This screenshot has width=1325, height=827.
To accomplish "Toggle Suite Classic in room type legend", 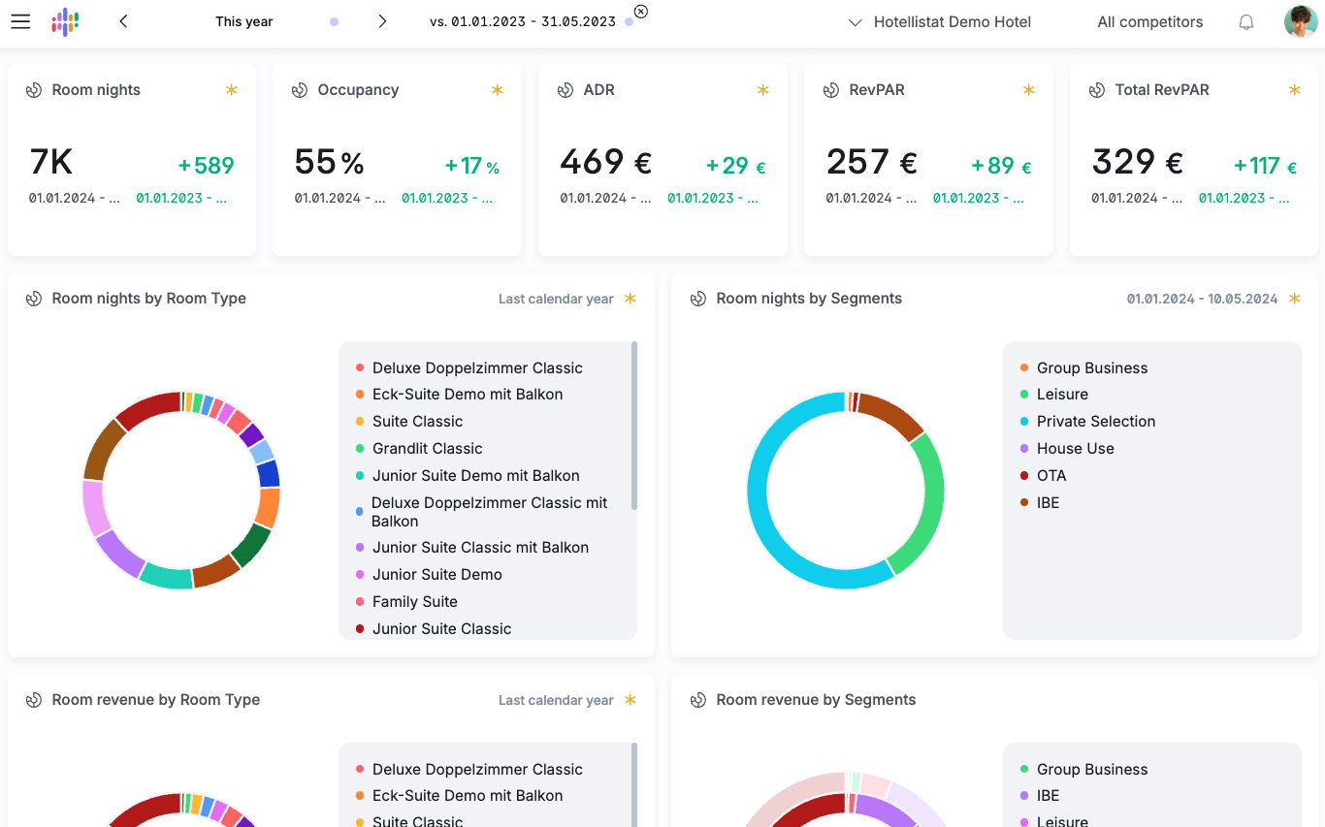I will pyautogui.click(x=408, y=421).
